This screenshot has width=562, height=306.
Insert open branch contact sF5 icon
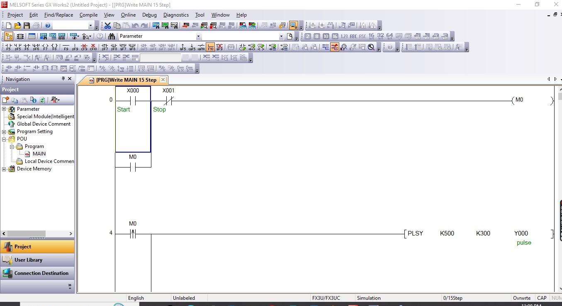[17, 47]
